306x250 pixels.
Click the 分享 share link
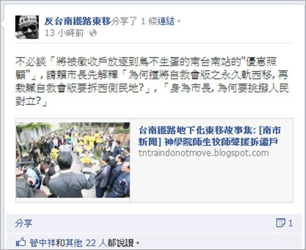tap(23, 223)
